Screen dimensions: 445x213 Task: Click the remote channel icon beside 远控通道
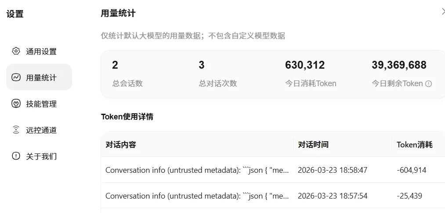(16, 130)
